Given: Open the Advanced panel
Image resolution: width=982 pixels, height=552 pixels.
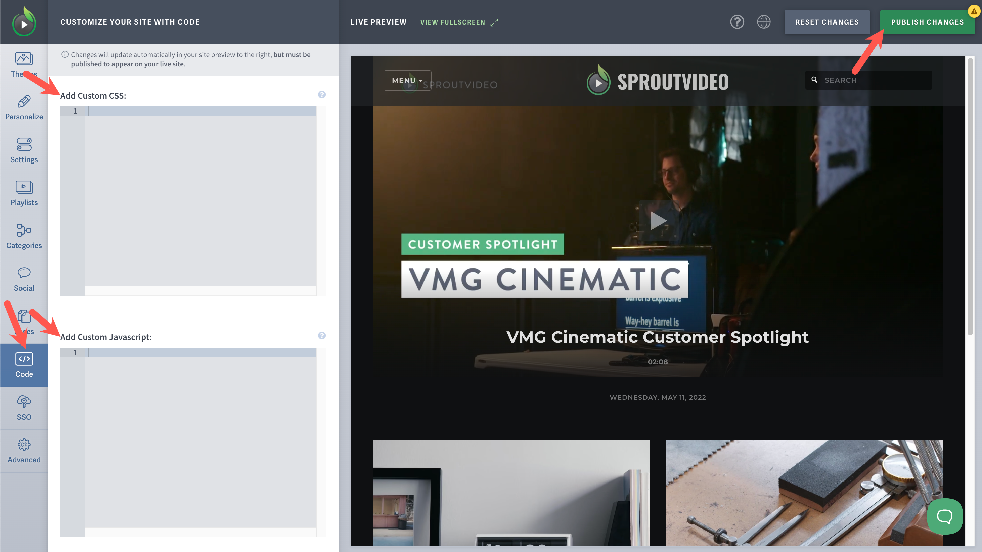Looking at the screenshot, I should (x=24, y=451).
